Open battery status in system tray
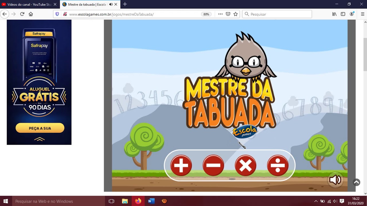Viewport: 367px width, 206px height. [x=323, y=201]
